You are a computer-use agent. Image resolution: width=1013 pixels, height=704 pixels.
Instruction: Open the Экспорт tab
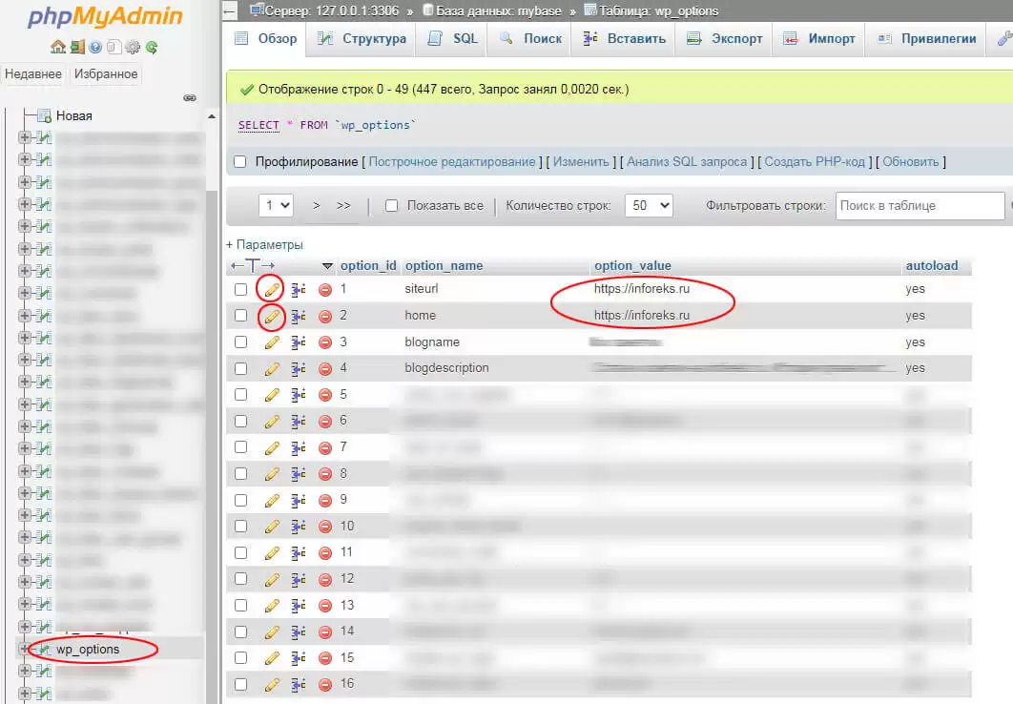coord(725,39)
